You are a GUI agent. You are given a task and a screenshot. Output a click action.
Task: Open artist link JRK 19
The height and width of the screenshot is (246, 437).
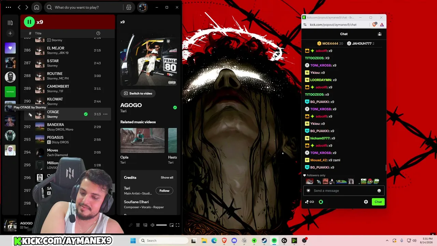click(64, 53)
